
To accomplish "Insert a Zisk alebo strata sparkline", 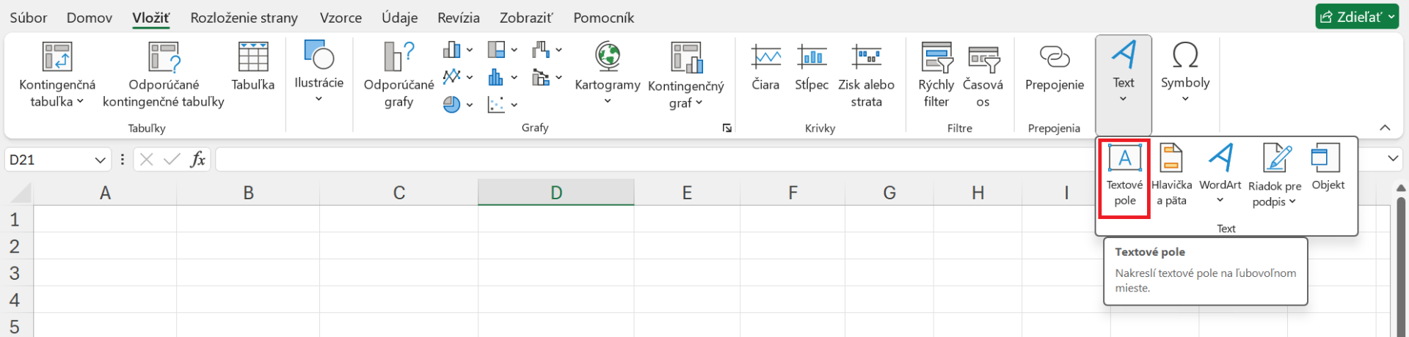I will (867, 74).
